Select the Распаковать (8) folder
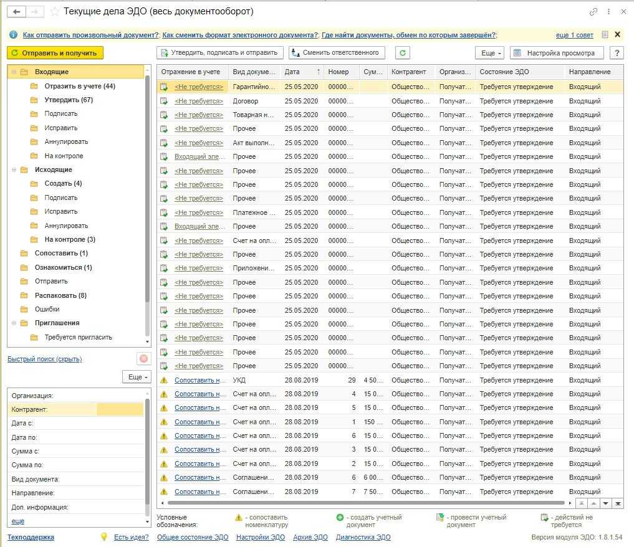This screenshot has width=634, height=547. [60, 295]
